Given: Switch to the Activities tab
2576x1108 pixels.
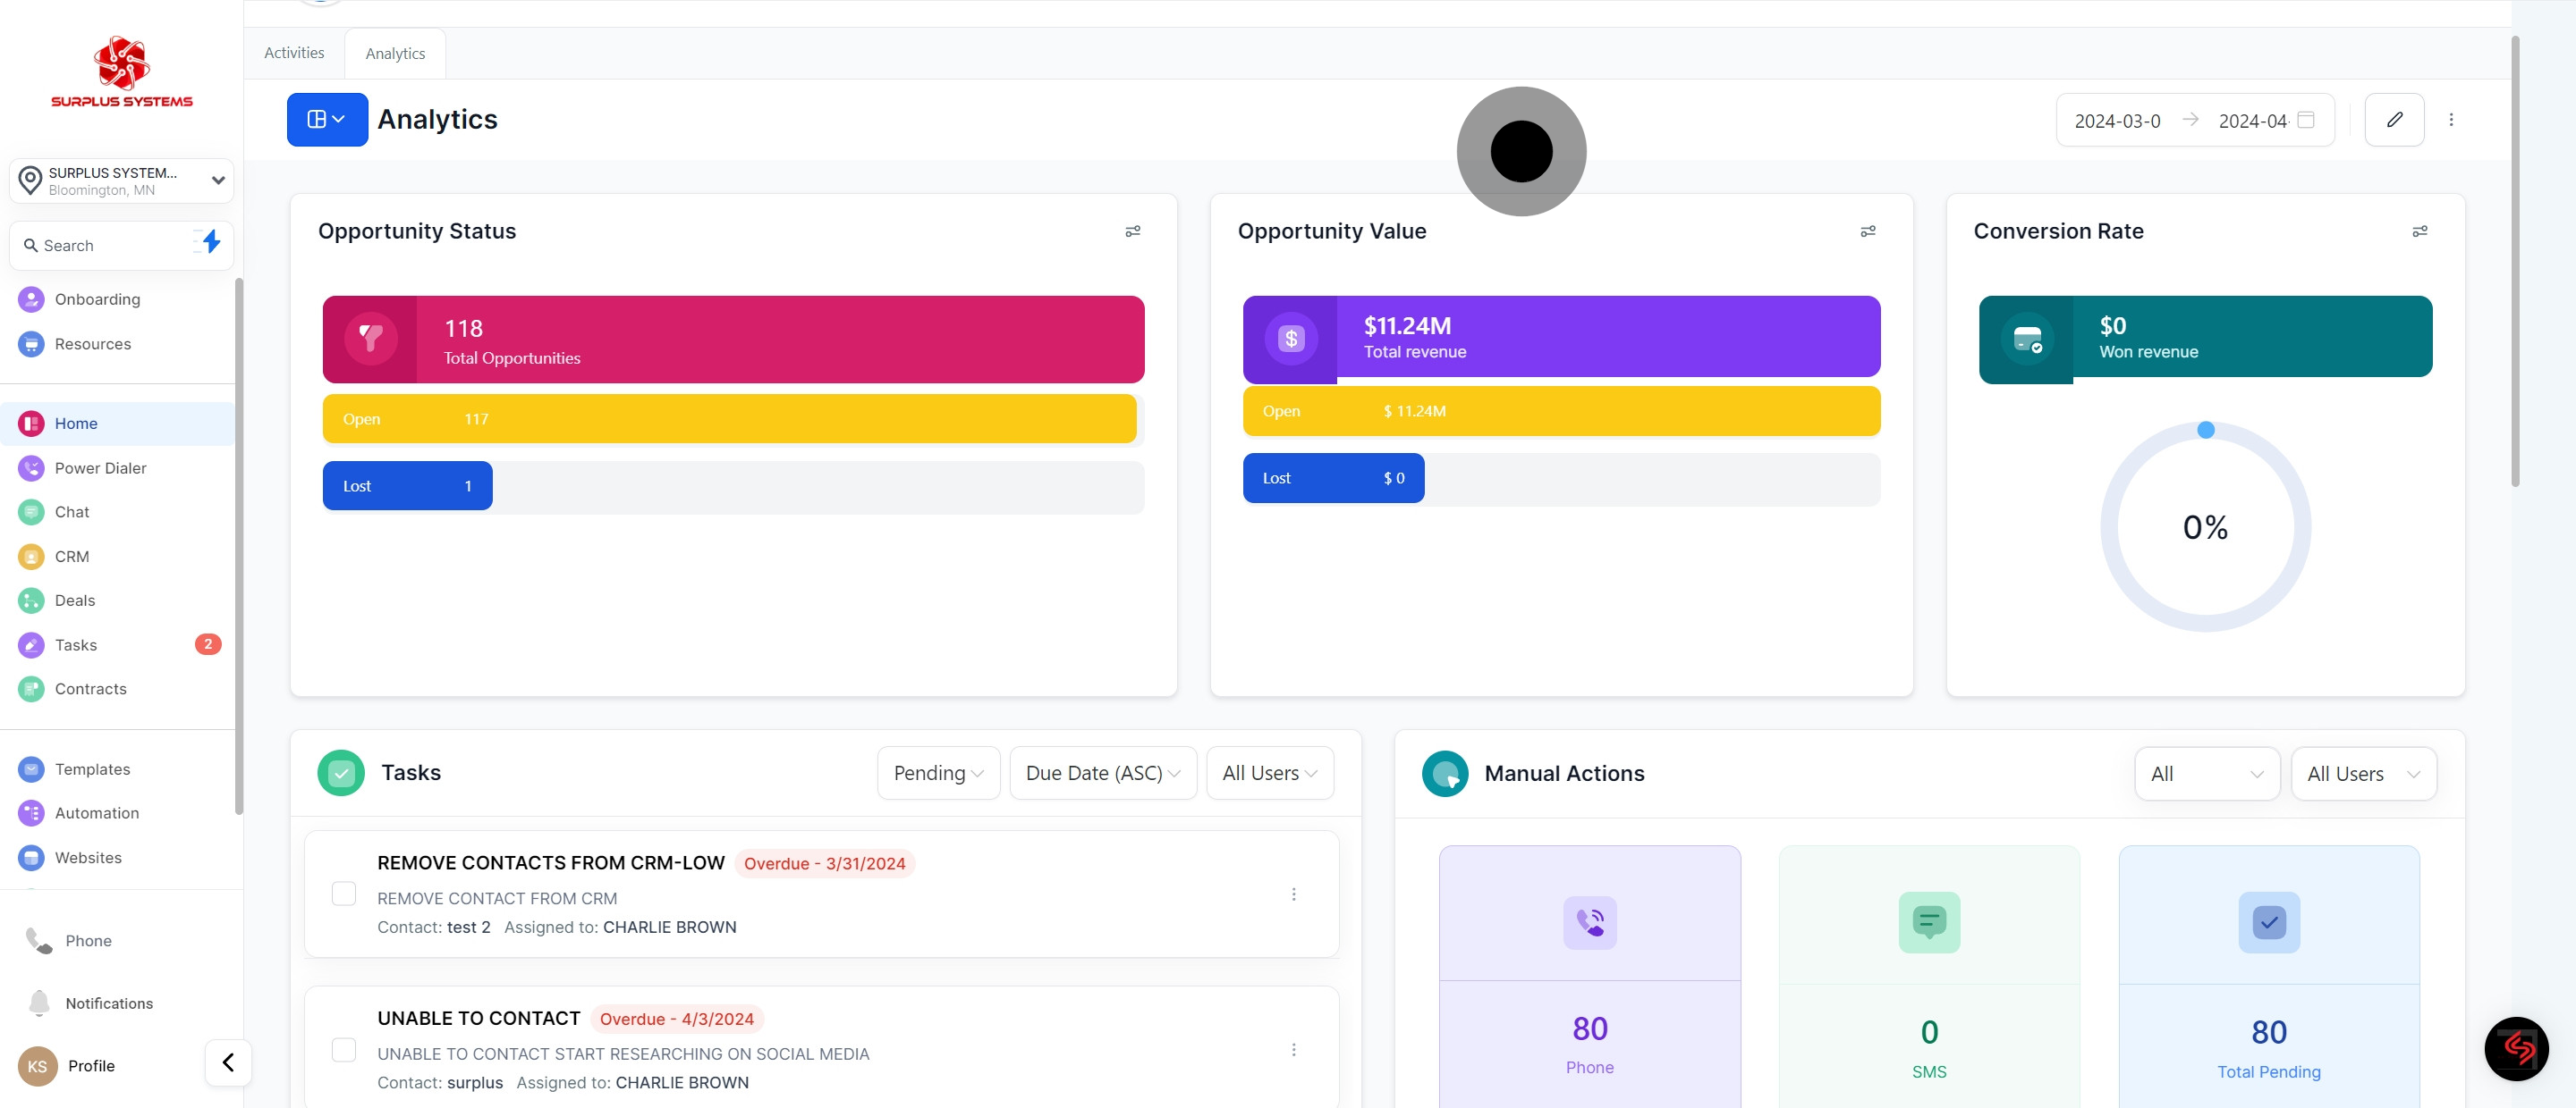Looking at the screenshot, I should pos(294,53).
